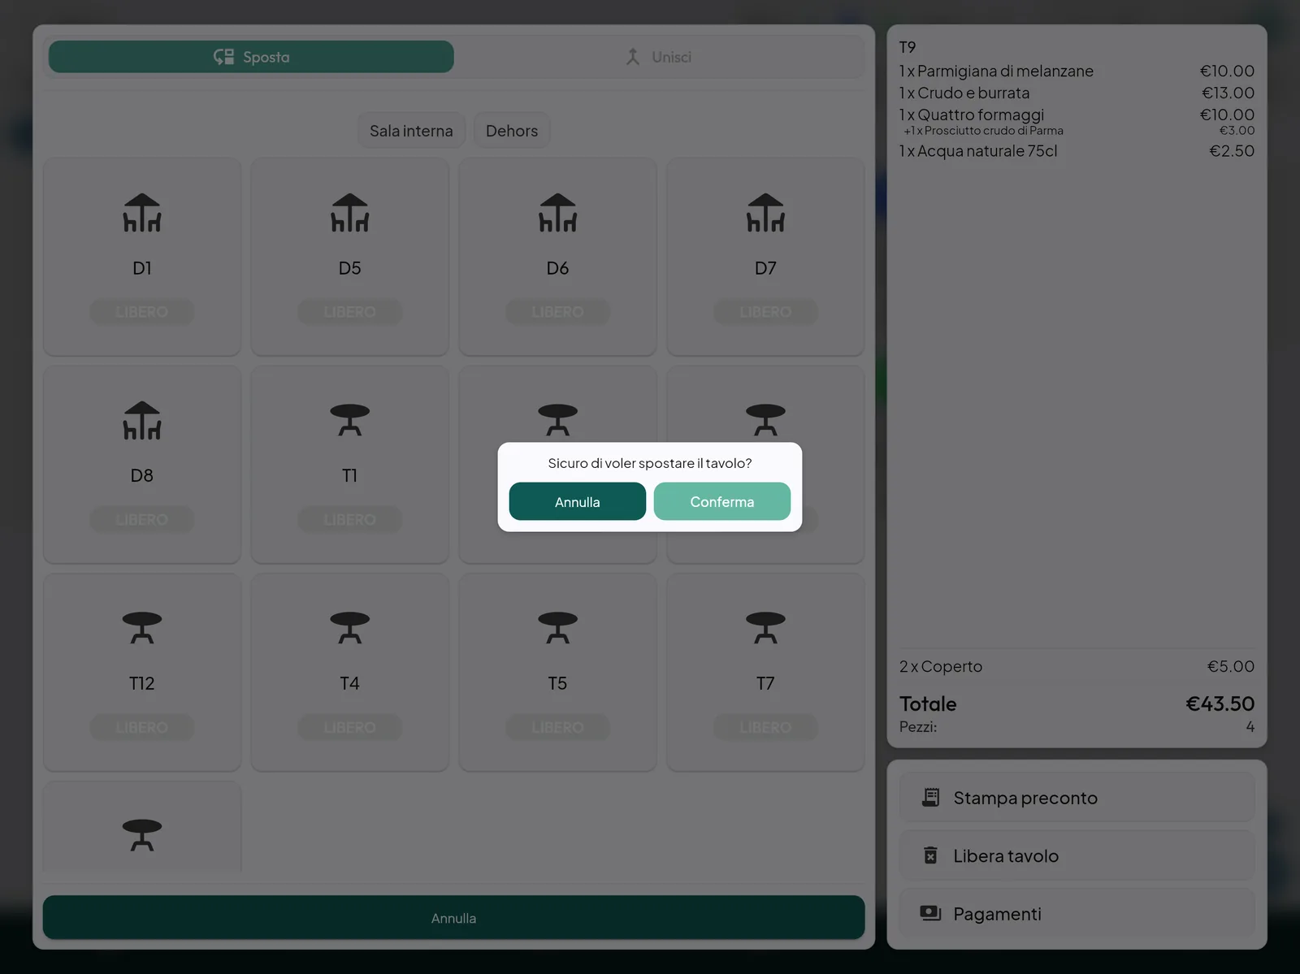Click the D5 outdoor table icon
The width and height of the screenshot is (1300, 974).
point(350,213)
